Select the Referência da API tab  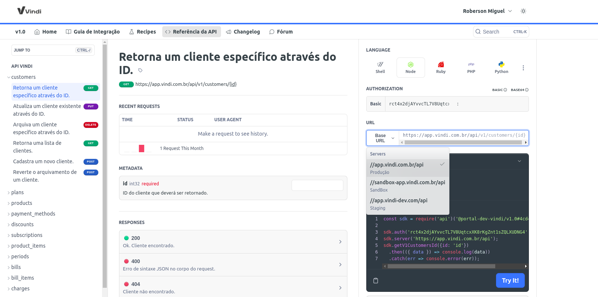pyautogui.click(x=191, y=32)
